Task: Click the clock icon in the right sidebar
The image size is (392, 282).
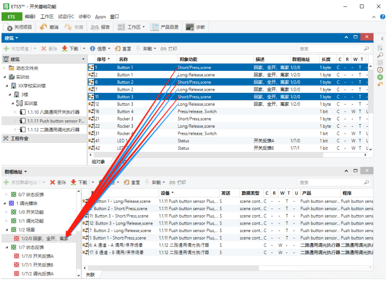Action: pos(380,70)
